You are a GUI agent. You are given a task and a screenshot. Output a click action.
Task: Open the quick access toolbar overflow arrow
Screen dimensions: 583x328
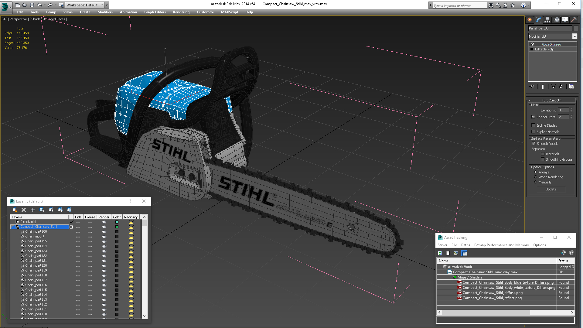click(x=107, y=5)
